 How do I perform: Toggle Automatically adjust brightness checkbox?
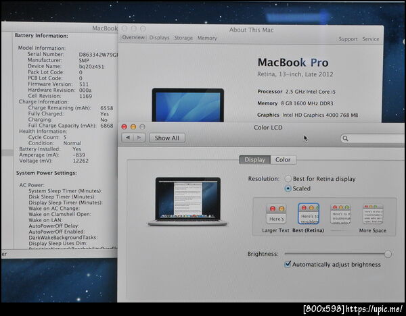pos(288,264)
